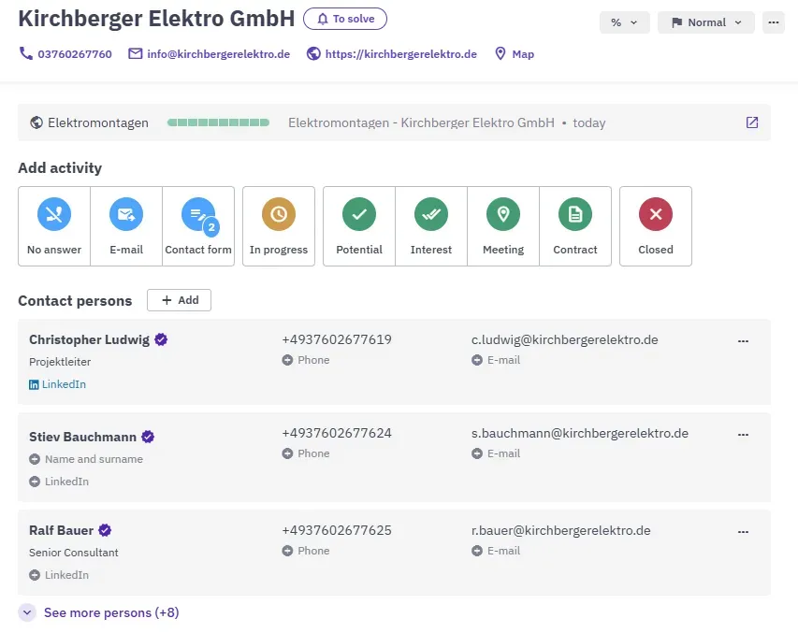Add an E-mail activity

(126, 226)
